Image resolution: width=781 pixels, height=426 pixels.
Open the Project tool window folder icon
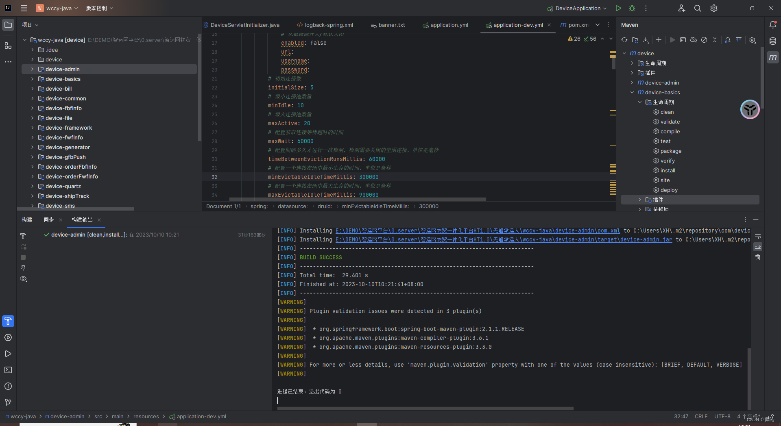8,25
